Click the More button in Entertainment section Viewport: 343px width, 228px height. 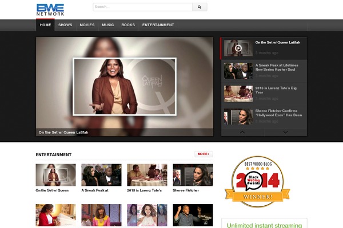coord(204,154)
